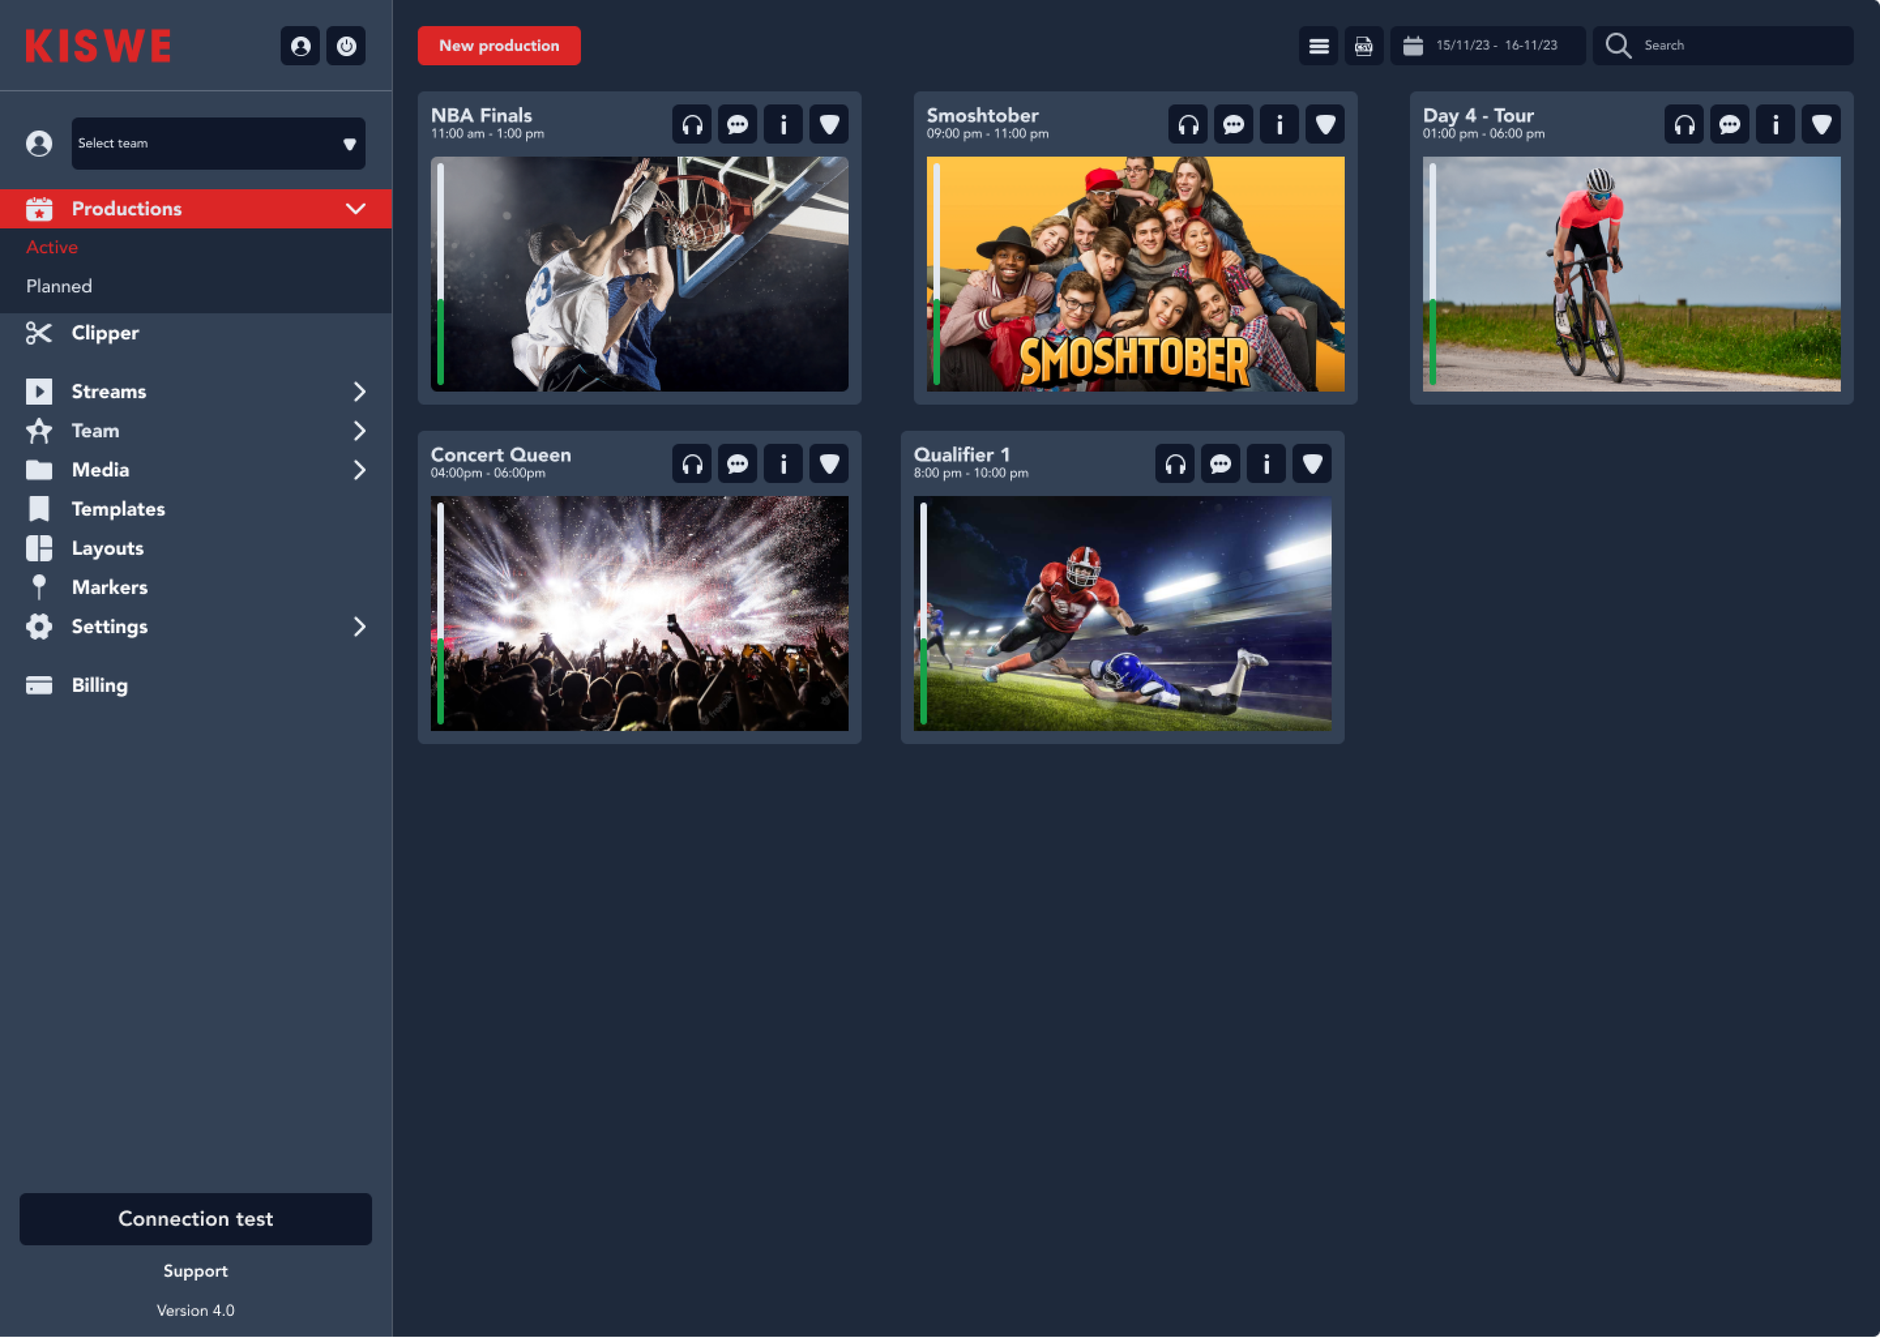Open chat for Day 4 - Tour
The image size is (1880, 1337).
[1729, 124]
